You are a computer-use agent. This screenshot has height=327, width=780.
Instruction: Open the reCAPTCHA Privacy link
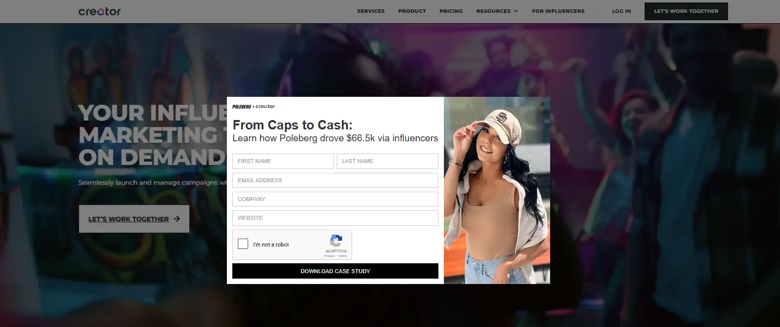coord(330,256)
